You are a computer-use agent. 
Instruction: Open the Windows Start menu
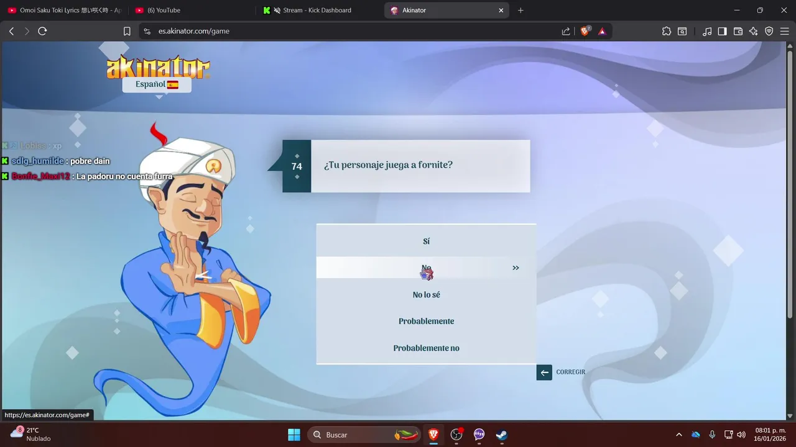pos(294,435)
